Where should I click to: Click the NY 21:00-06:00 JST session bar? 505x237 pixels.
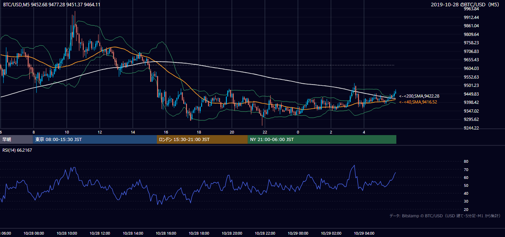tap(322, 139)
